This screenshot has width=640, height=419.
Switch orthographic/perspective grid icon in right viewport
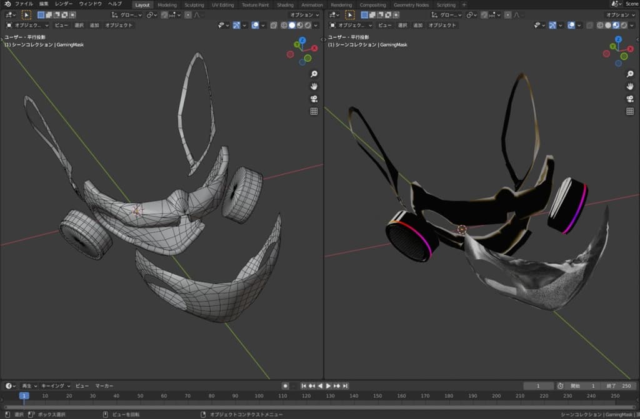pyautogui.click(x=631, y=111)
